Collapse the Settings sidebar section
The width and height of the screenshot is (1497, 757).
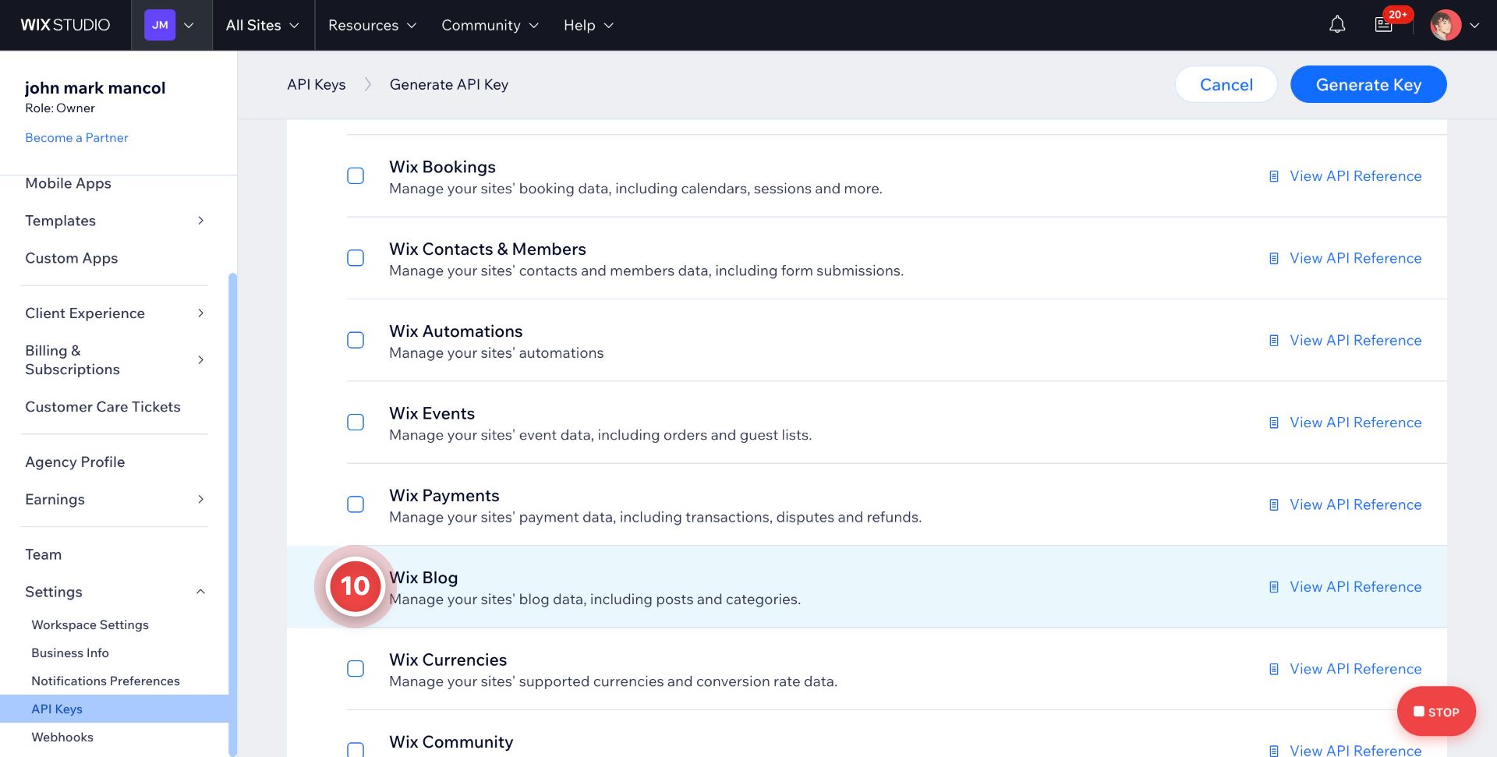200,592
